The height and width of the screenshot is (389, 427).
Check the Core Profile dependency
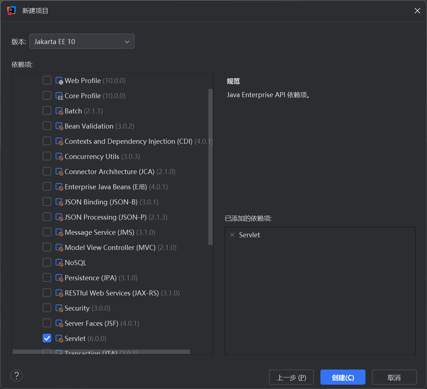coord(47,96)
